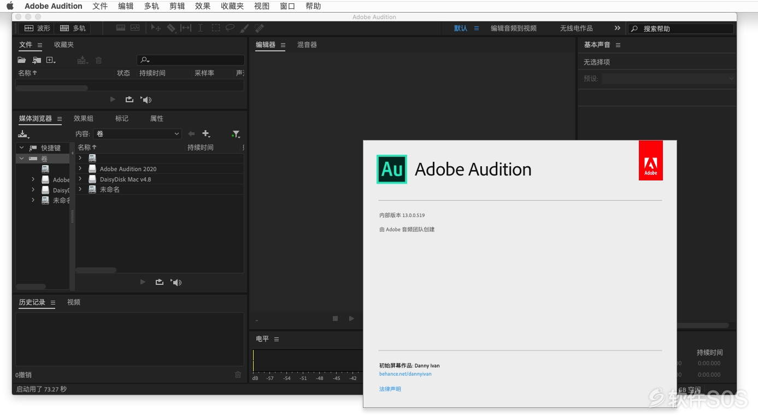Image resolution: width=758 pixels, height=415 pixels.
Task: Open the 法律声明 legal notice link
Action: click(390, 389)
